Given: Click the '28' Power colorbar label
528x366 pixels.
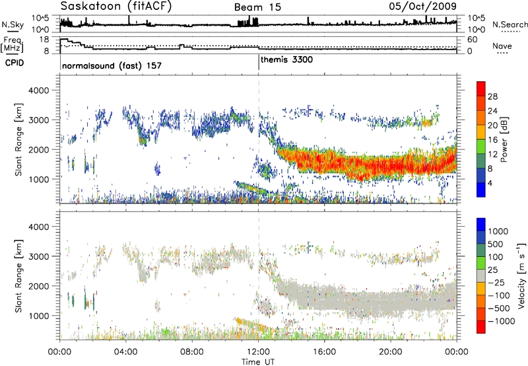Looking at the screenshot, I should coord(492,96).
